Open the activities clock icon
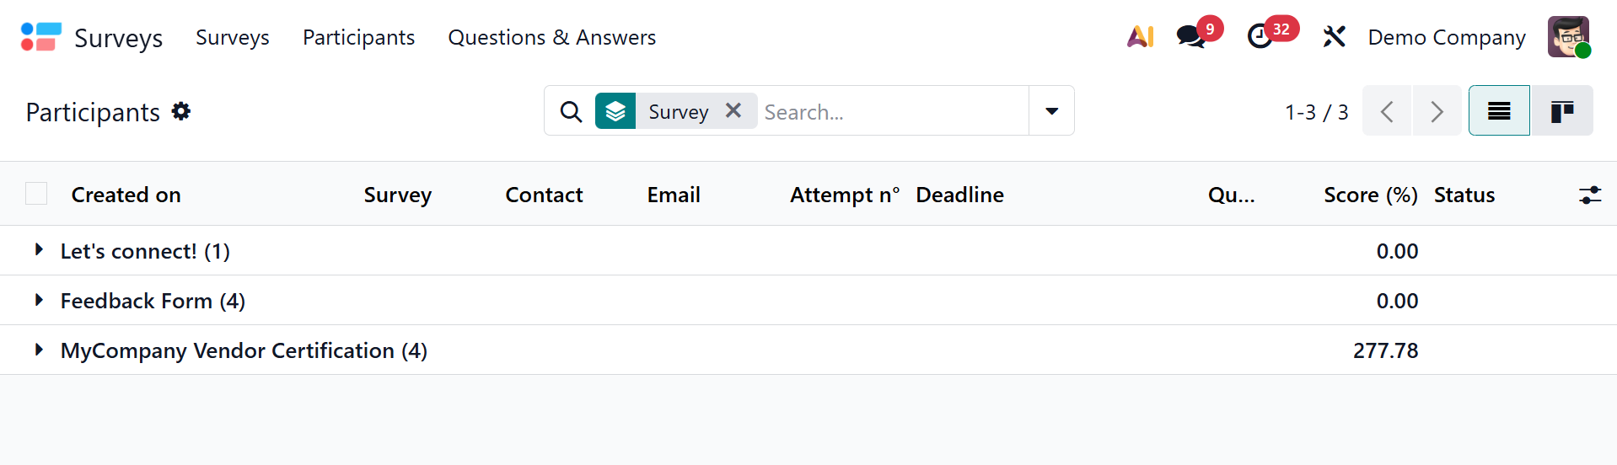 coord(1260,36)
